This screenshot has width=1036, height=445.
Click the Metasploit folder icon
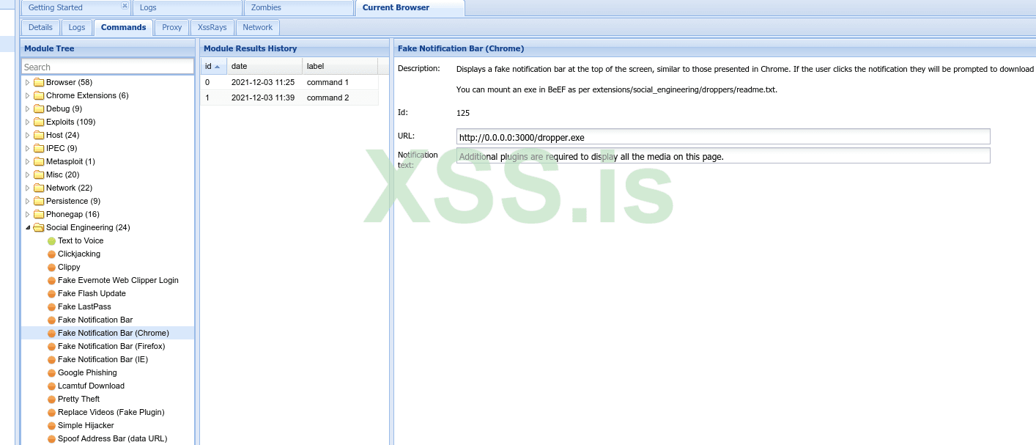pyautogui.click(x=39, y=161)
